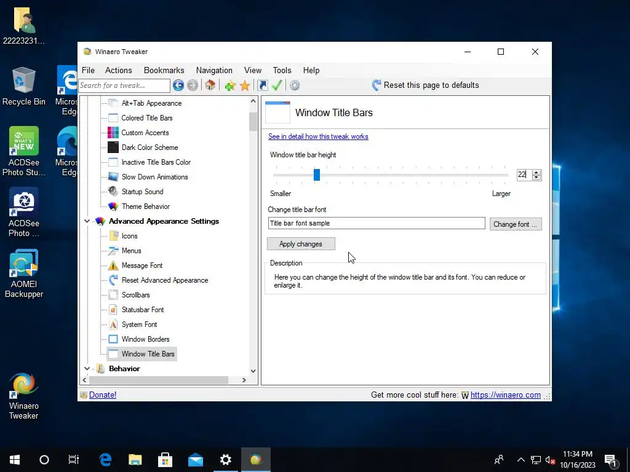Viewport: 630px width, 472px height.
Task: Select Reset Advanced Appearance tree item
Action: 165,280
